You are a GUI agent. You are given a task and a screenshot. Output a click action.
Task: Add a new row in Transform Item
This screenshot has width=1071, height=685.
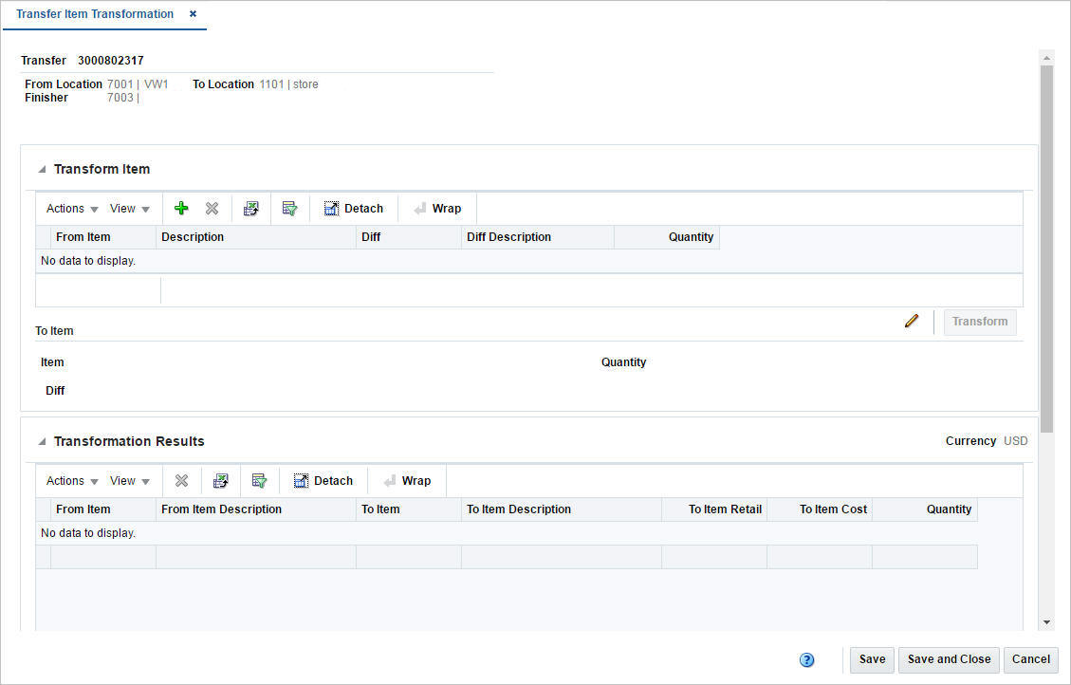[180, 208]
